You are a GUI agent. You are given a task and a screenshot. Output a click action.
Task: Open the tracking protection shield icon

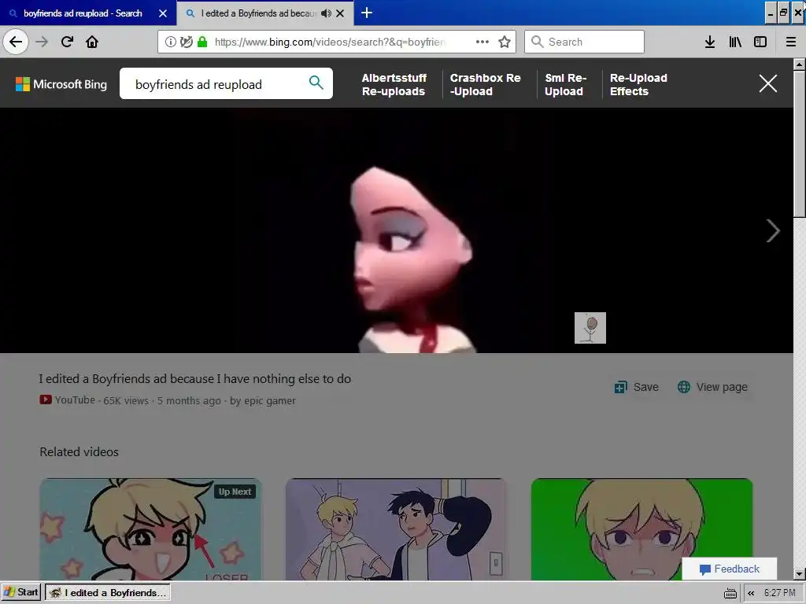point(186,42)
